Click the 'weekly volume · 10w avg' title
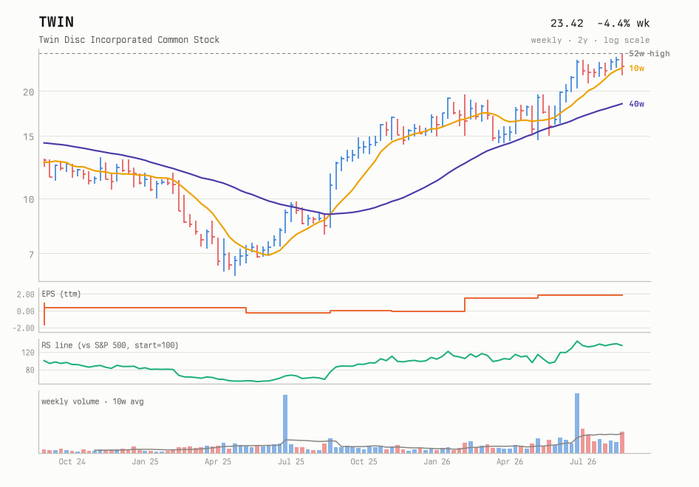 pyautogui.click(x=92, y=401)
